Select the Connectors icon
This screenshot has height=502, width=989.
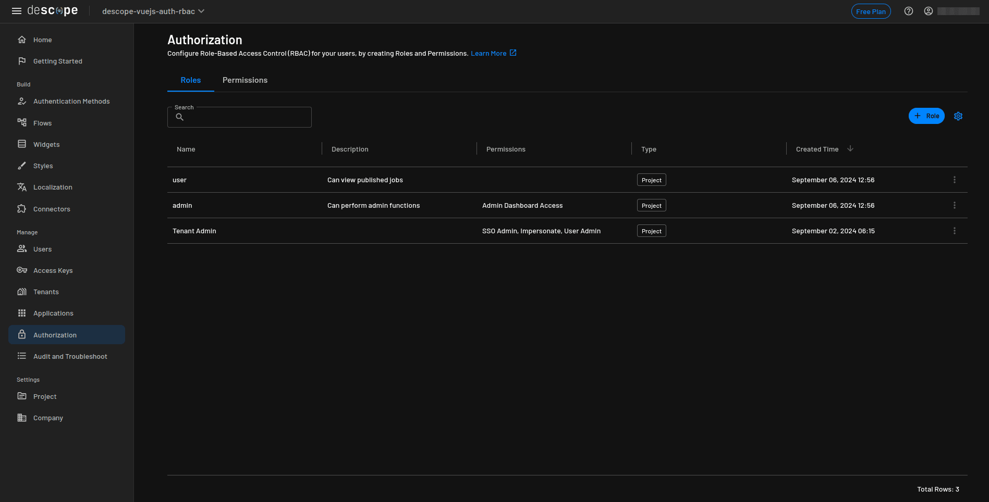click(21, 208)
